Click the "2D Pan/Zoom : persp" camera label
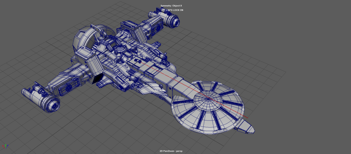The height and width of the screenshot is (154, 351). [x=171, y=151]
